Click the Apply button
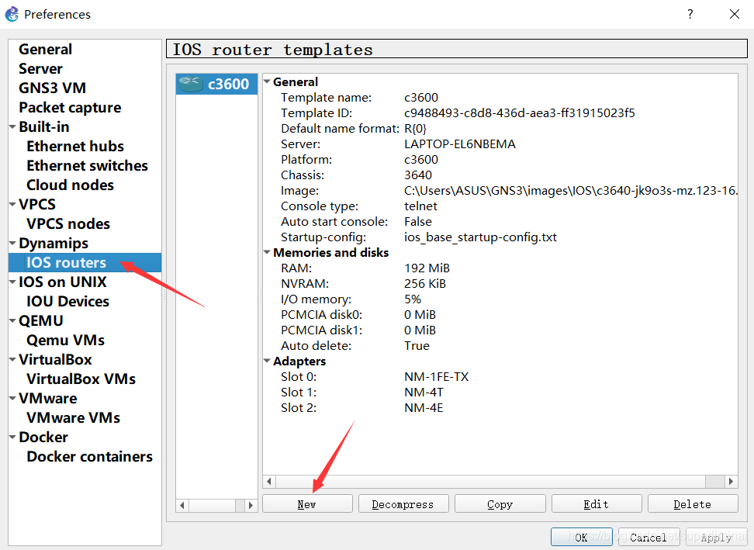This screenshot has height=550, width=754. (717, 537)
